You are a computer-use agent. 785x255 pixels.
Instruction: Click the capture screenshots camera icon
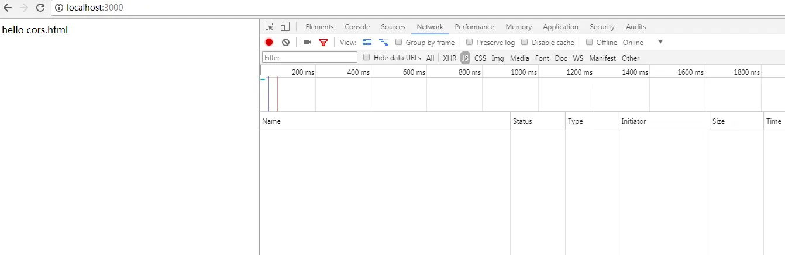tap(308, 42)
